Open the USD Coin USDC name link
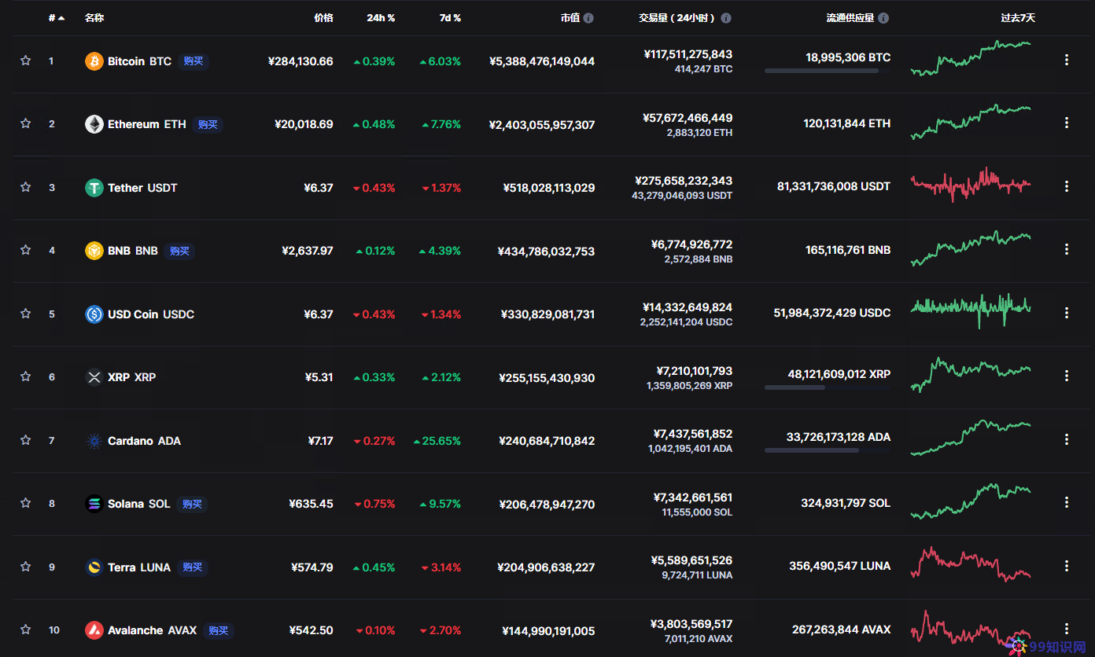 tap(151, 314)
